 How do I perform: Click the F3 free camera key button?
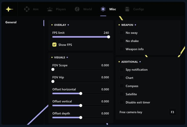click(x=172, y=112)
